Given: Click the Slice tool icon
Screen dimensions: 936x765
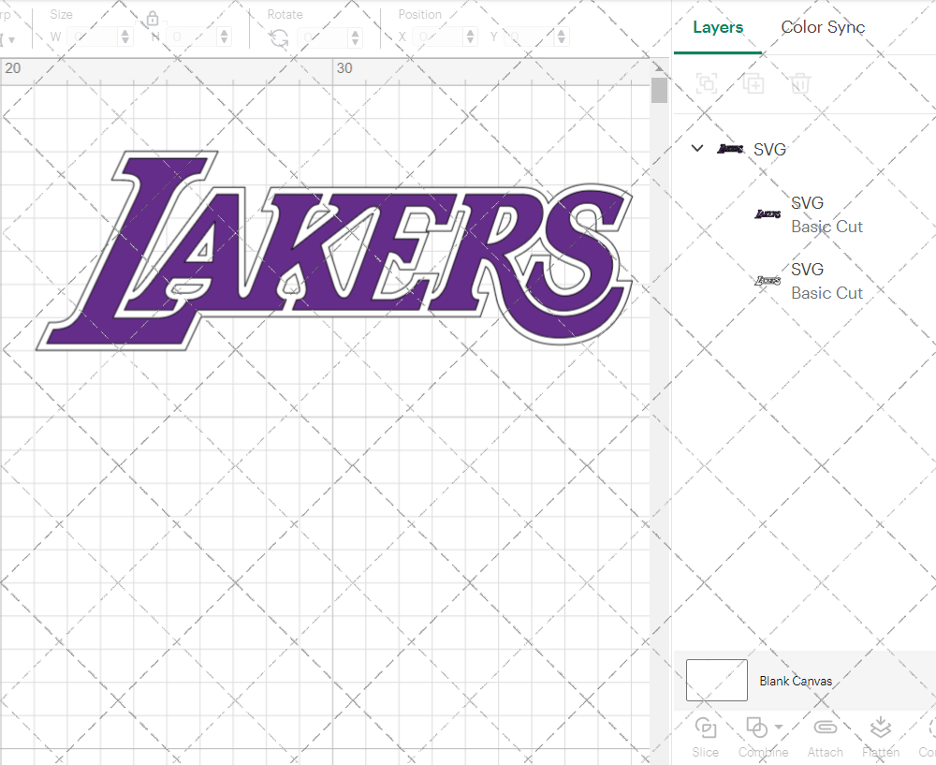Looking at the screenshot, I should pyautogui.click(x=706, y=728).
